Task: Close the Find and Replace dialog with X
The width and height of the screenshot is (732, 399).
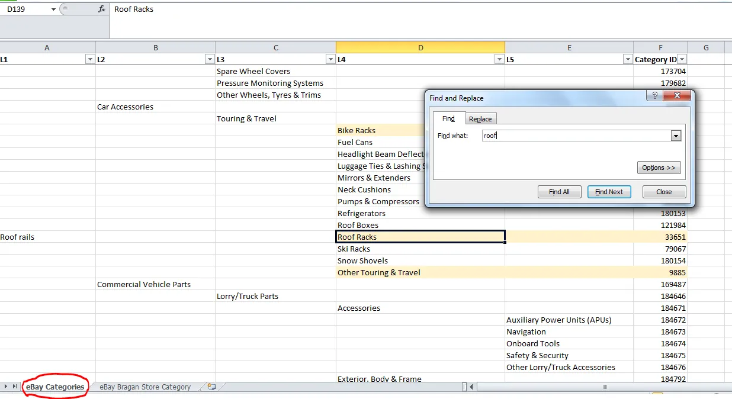Action: click(676, 96)
